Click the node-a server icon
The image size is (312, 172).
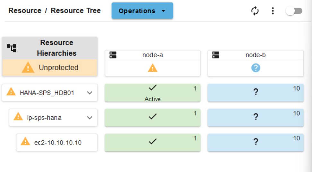(x=113, y=55)
